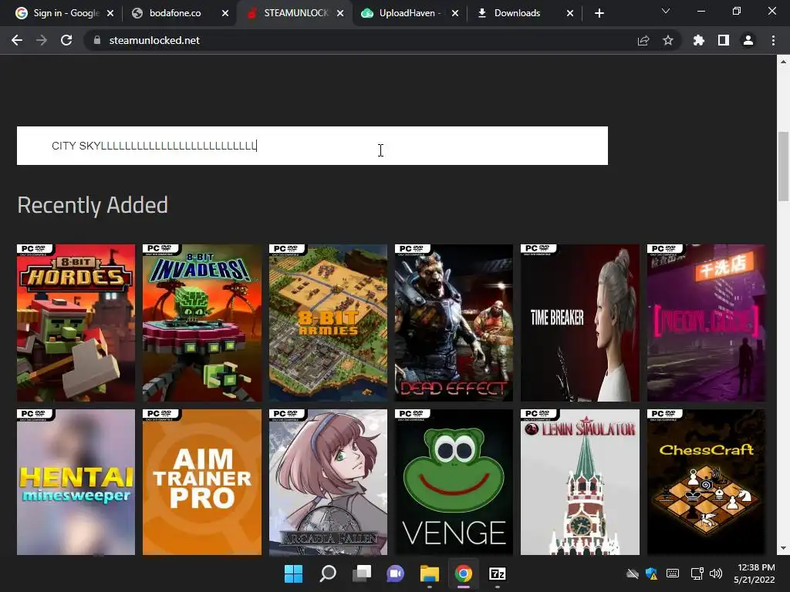790x592 pixels.
Task: Open the Neon Code game cover
Action: pos(707,323)
